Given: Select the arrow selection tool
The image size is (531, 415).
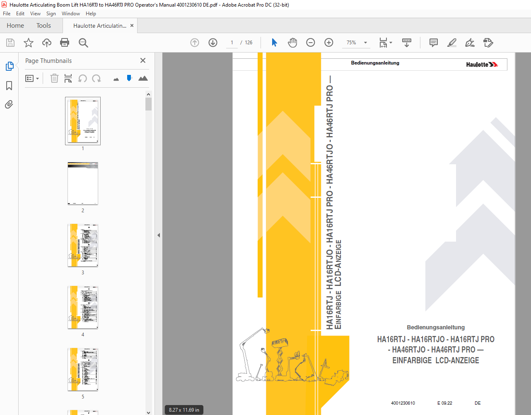Looking at the screenshot, I should tap(274, 43).
